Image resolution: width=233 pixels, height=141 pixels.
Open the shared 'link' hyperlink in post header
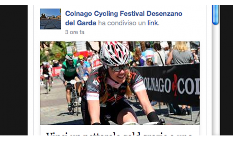point(153,23)
